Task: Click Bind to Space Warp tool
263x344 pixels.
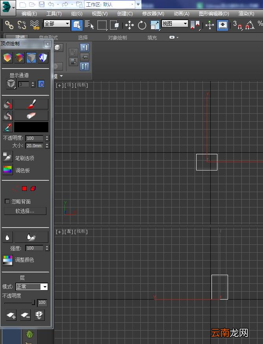Action: [35, 25]
